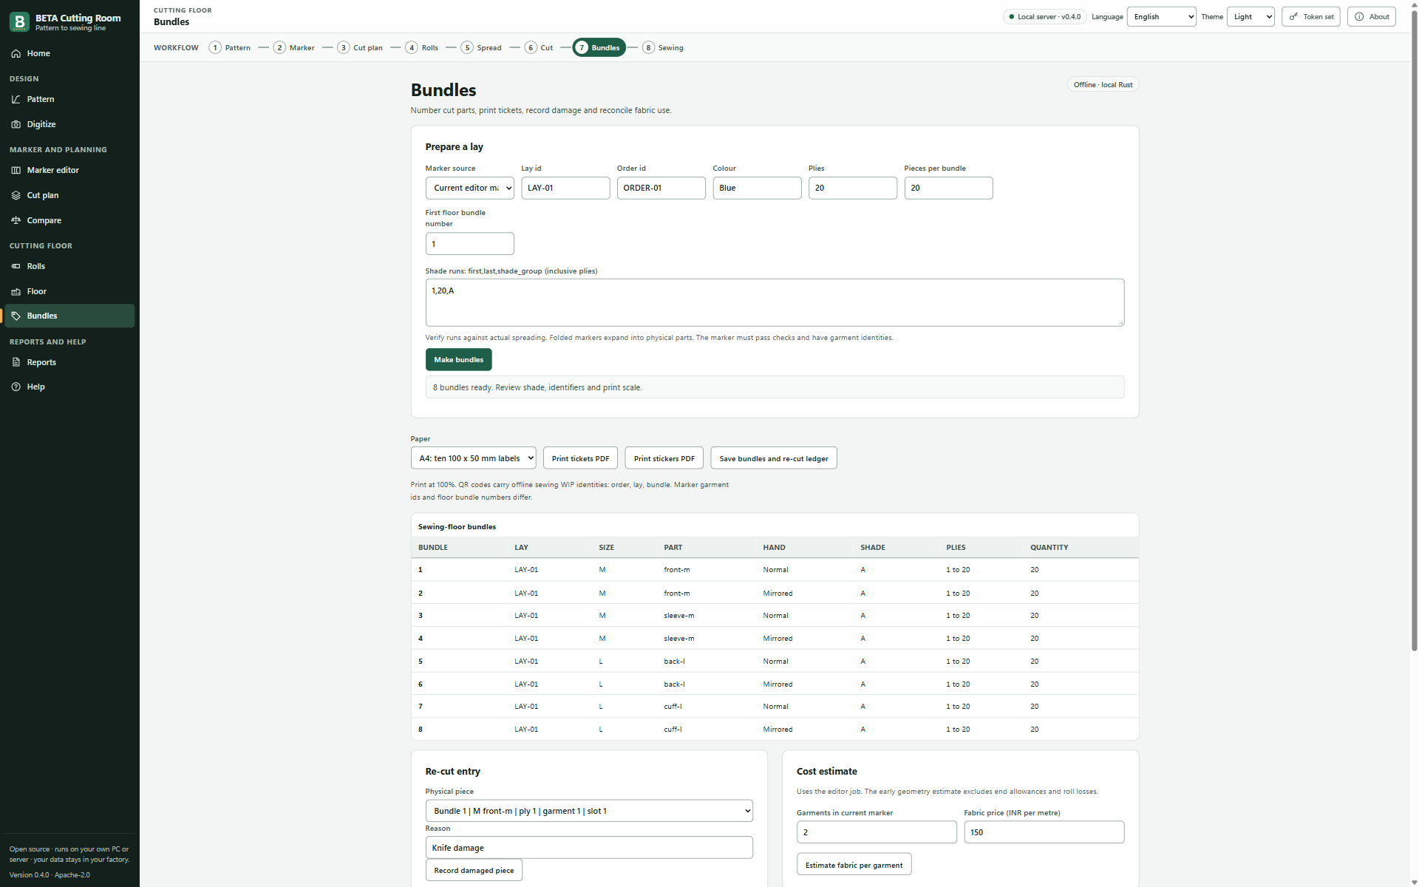Click the key icon on Token set
Screen dimensions: 1419x887
pos(1294,16)
